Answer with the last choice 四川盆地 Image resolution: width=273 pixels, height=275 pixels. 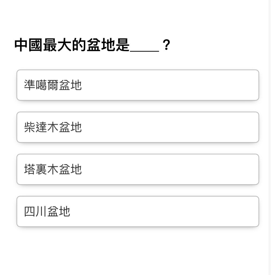(138, 211)
